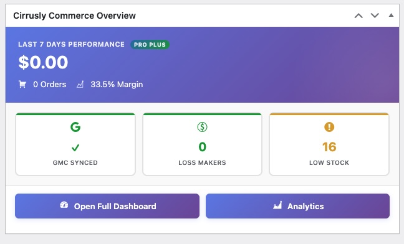404x244 pixels.
Task: Select the 'LOW STOCK' label
Action: tap(329, 162)
